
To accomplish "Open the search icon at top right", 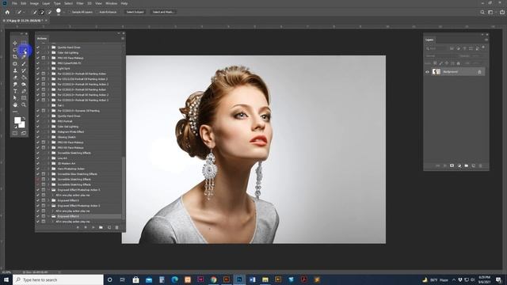I will click(482, 12).
